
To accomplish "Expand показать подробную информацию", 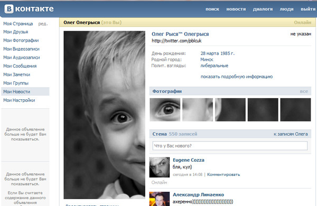I will click(x=237, y=77).
